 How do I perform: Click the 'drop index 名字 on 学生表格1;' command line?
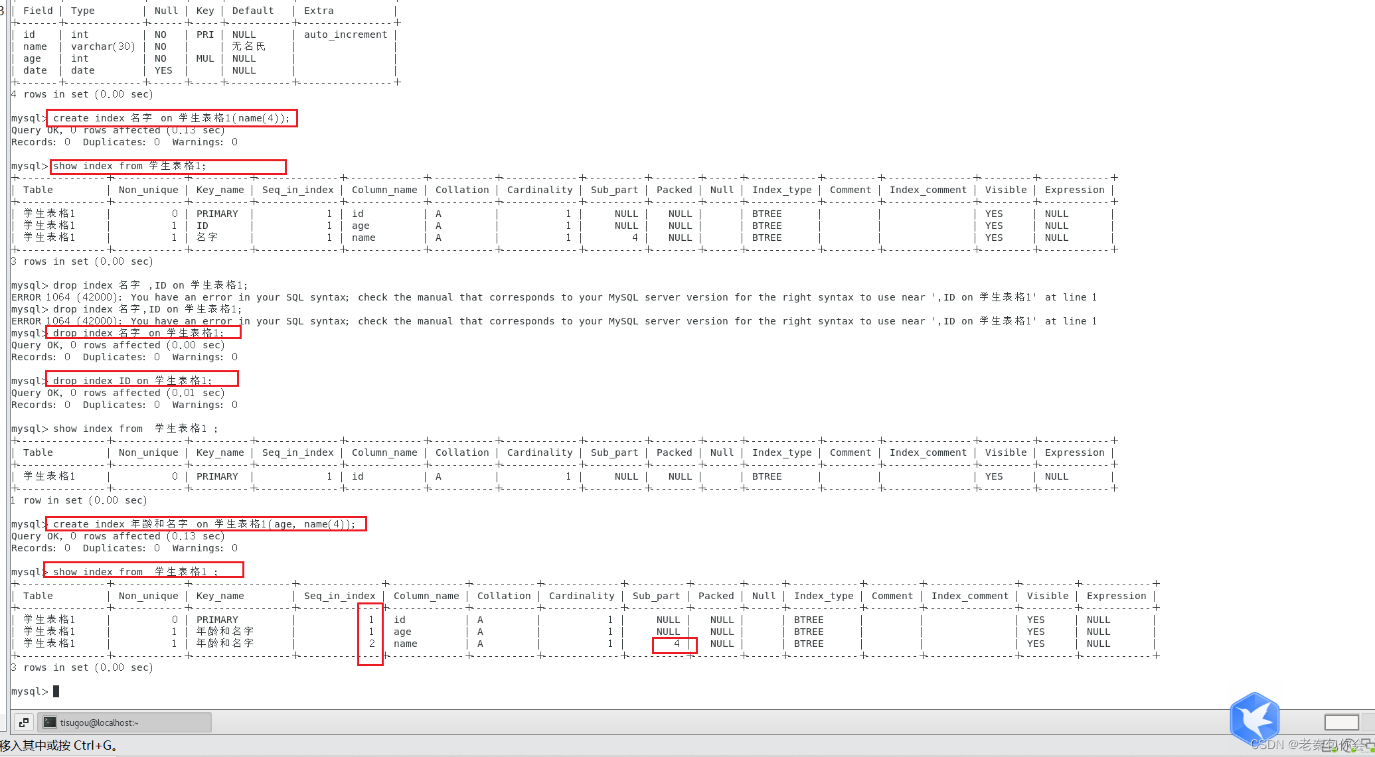click(138, 333)
